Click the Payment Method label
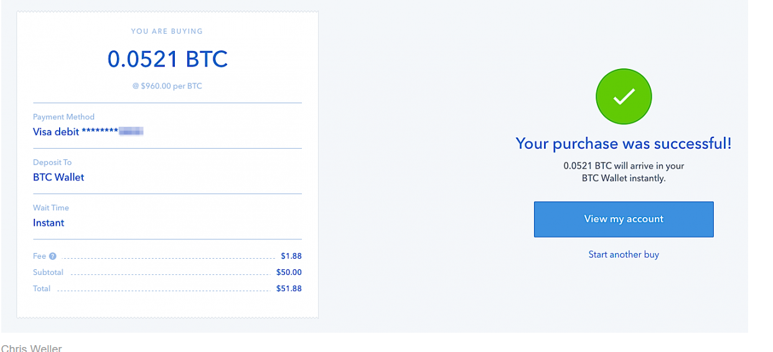Screen dimensions: 773x352 63,117
